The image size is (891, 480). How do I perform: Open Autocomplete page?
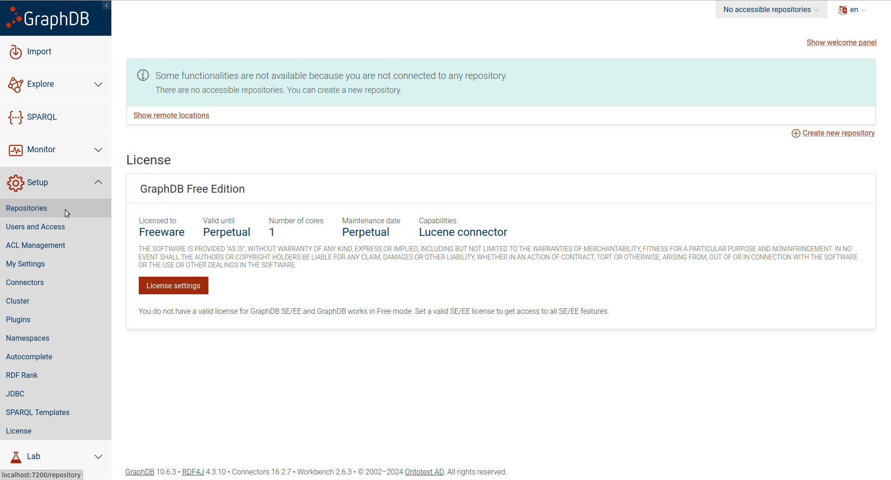tap(56, 357)
